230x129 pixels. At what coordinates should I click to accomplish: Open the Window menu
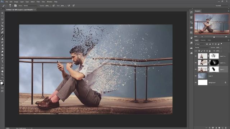click(50, 2)
